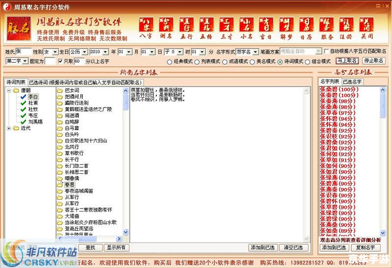Click the 停止取名 button
The width and height of the screenshot is (392, 268).
pyautogui.click(x=373, y=60)
